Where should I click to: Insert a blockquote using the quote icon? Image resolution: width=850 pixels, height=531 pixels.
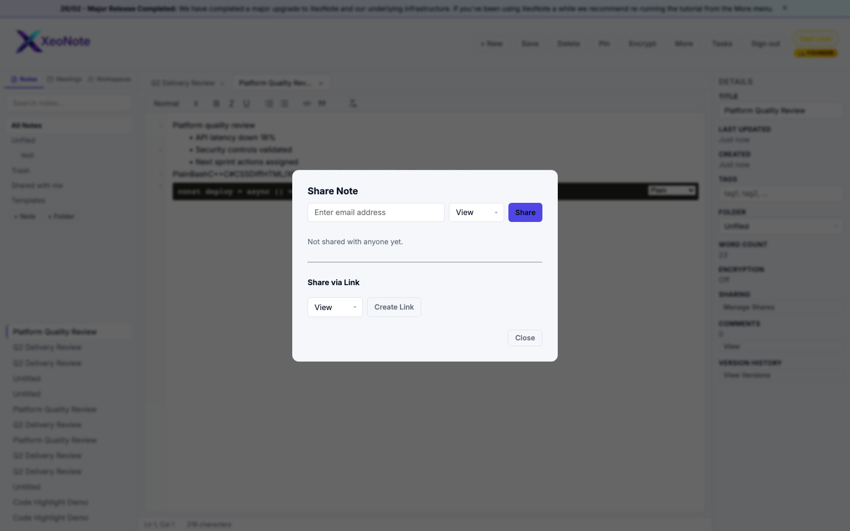click(x=321, y=104)
